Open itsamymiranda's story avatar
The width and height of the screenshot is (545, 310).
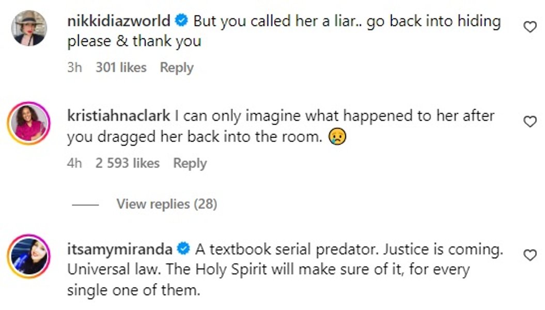coord(29,256)
